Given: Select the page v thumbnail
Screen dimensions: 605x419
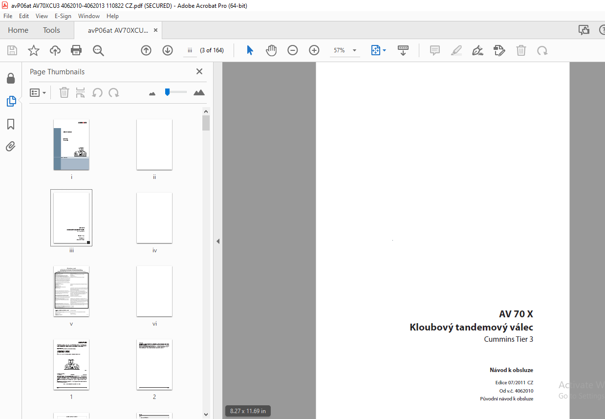Looking at the screenshot, I should [x=71, y=291].
